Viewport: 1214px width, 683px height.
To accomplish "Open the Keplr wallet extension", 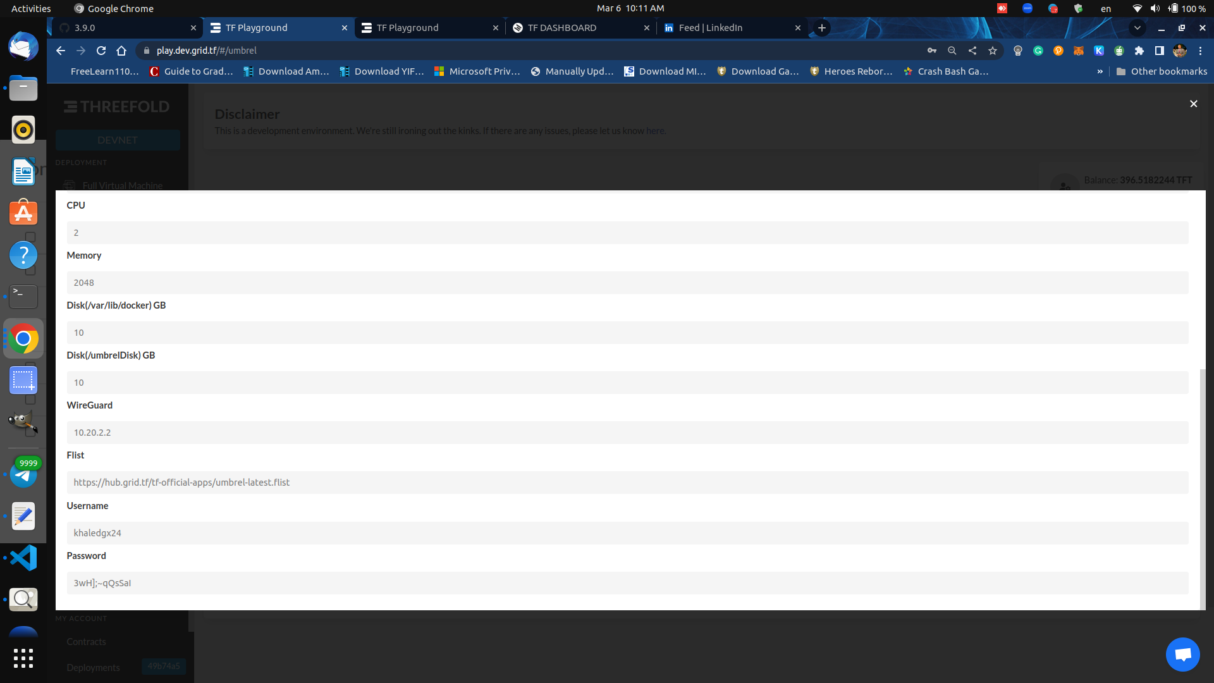I will click(1099, 51).
